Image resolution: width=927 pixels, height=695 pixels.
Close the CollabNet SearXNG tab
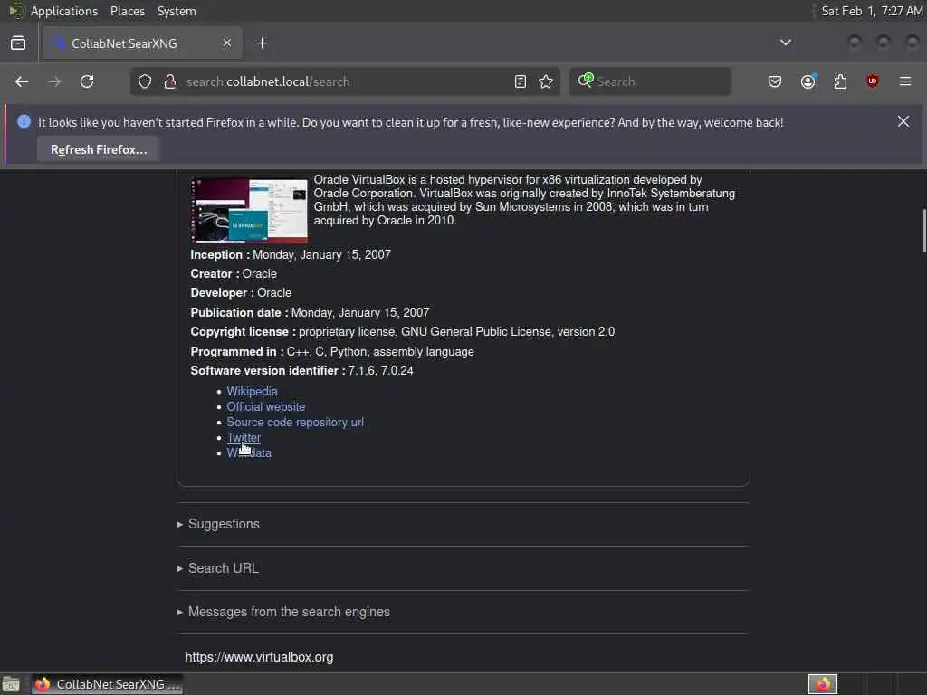click(x=227, y=43)
